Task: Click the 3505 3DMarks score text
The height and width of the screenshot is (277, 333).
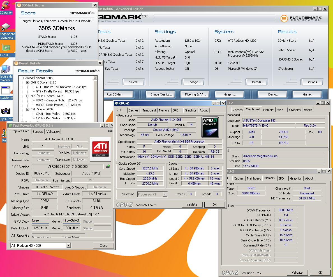Action: pos(57,28)
